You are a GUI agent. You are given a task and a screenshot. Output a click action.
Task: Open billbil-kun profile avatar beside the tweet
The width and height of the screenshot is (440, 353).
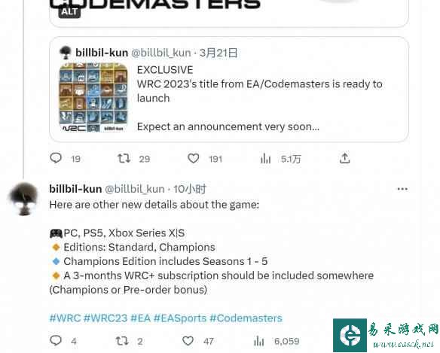(x=23, y=199)
